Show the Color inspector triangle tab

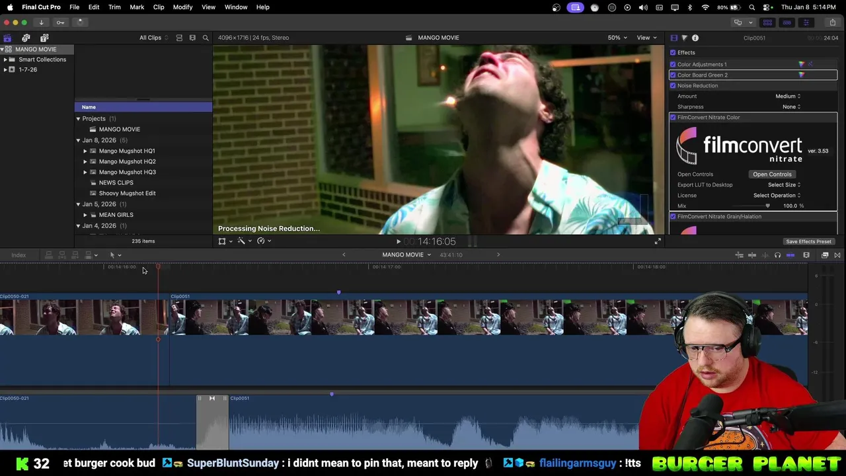(x=684, y=38)
